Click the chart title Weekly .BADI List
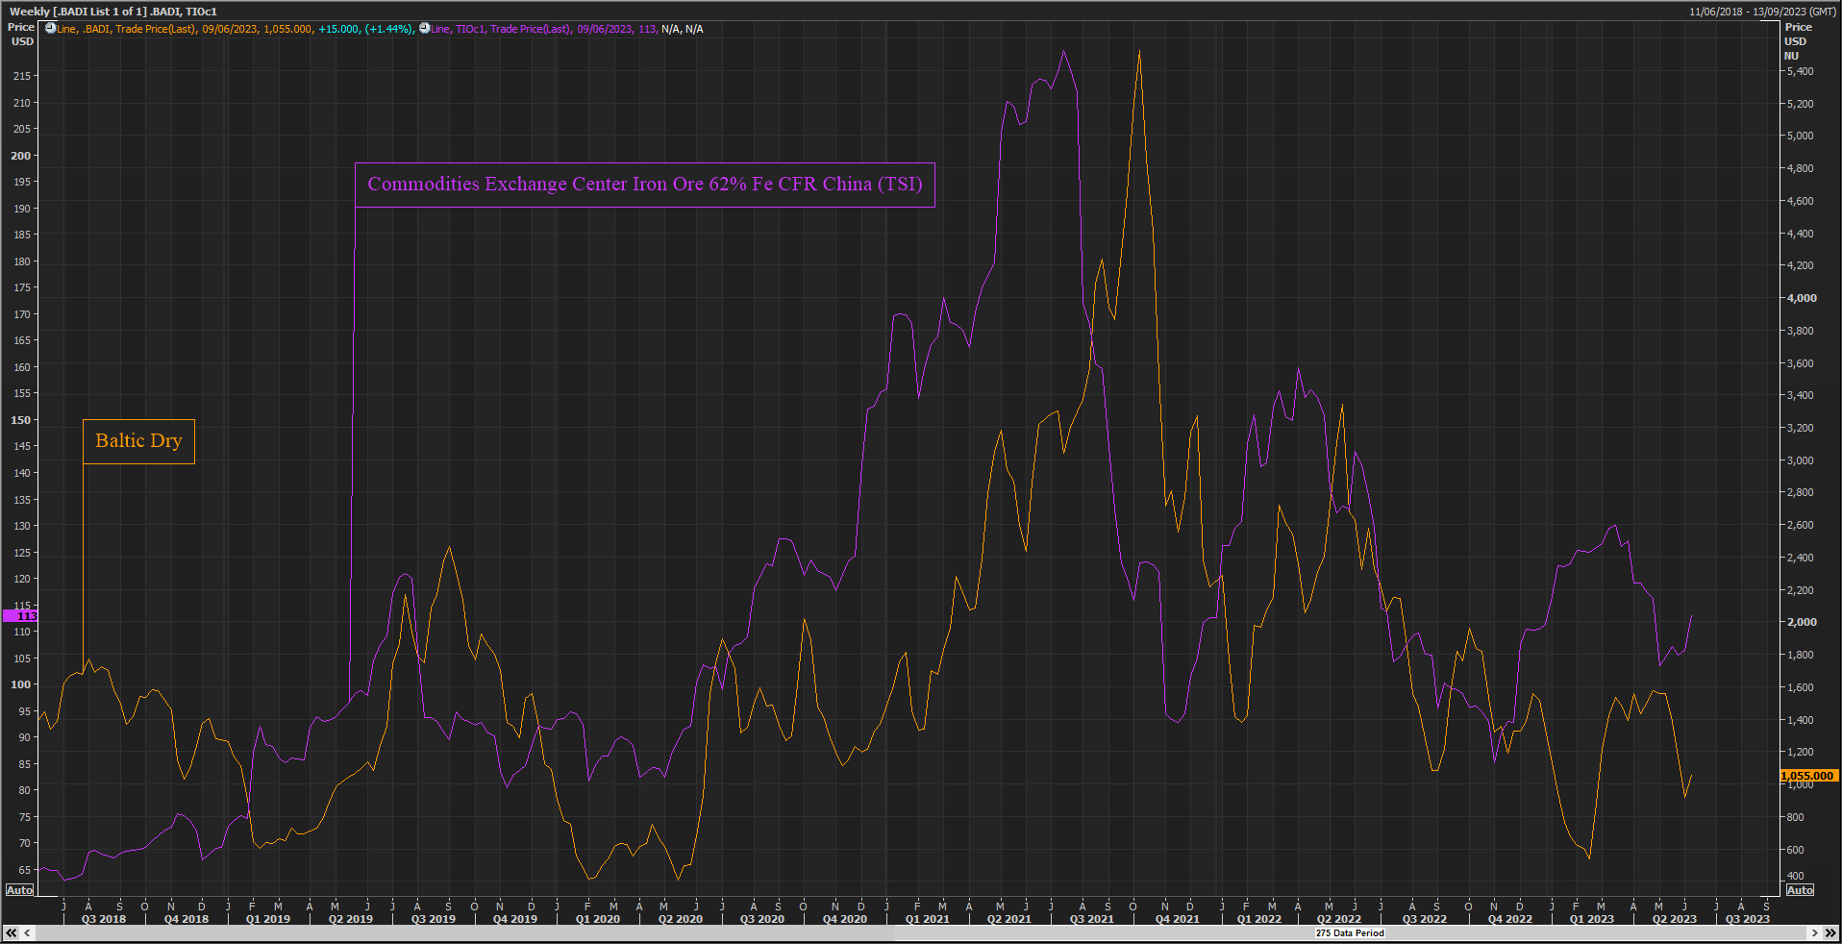This screenshot has width=1842, height=944. tap(112, 12)
